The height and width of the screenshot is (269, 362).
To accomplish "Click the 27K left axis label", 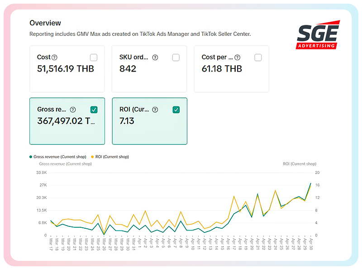I will click(x=43, y=185).
